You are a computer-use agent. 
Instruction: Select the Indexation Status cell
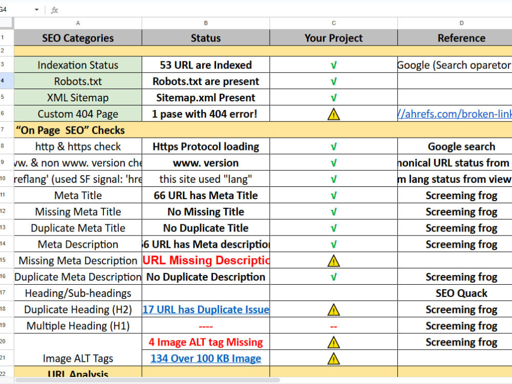78,65
